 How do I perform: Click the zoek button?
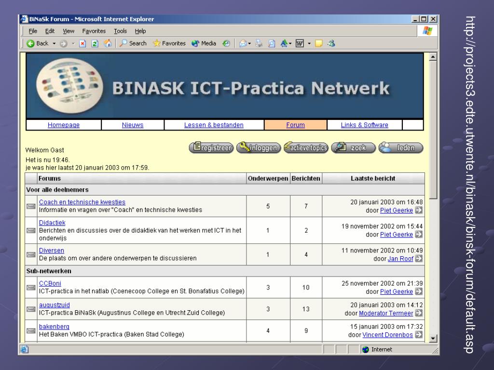click(353, 147)
